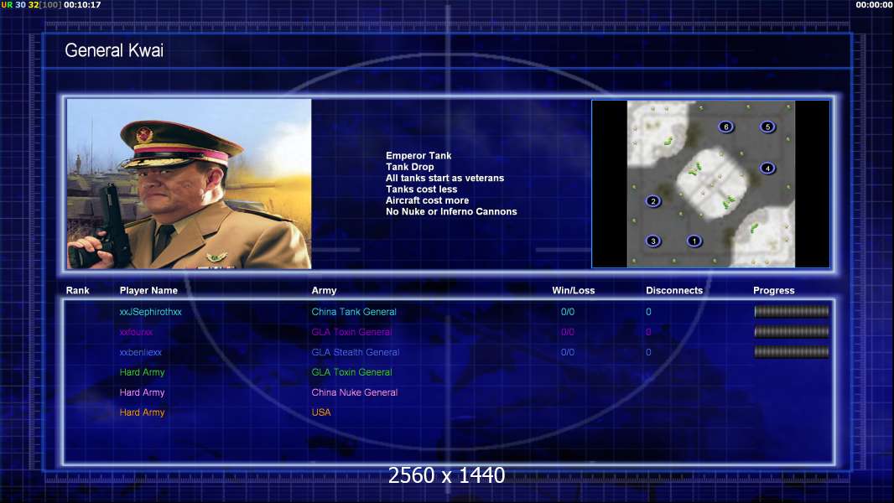The height and width of the screenshot is (503, 894).
Task: Select start position 3 marker on minimap
Action: 653,241
